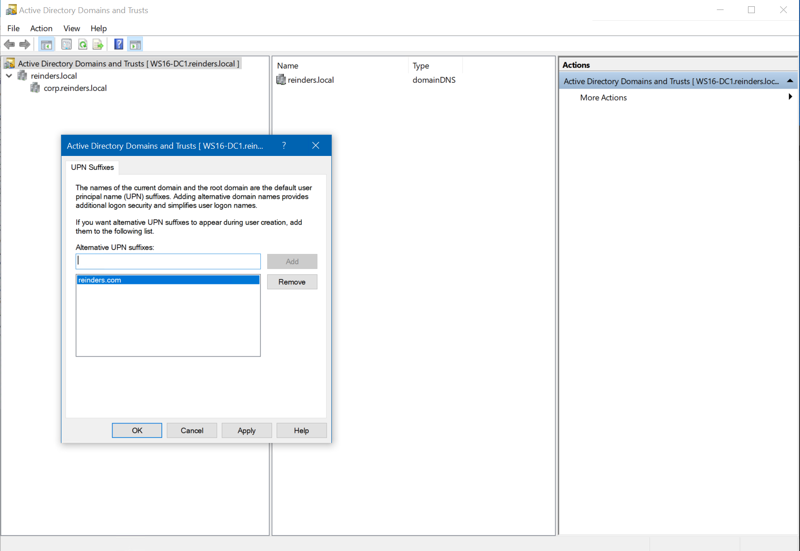Toggle the Actions pane visibility

coord(135,44)
